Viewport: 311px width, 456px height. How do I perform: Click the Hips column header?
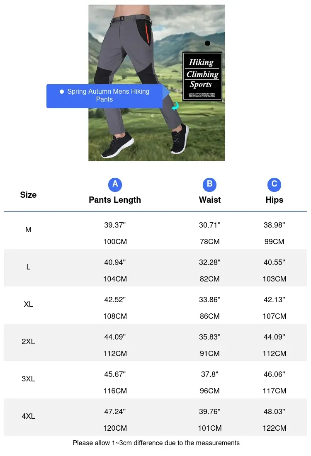(x=275, y=200)
